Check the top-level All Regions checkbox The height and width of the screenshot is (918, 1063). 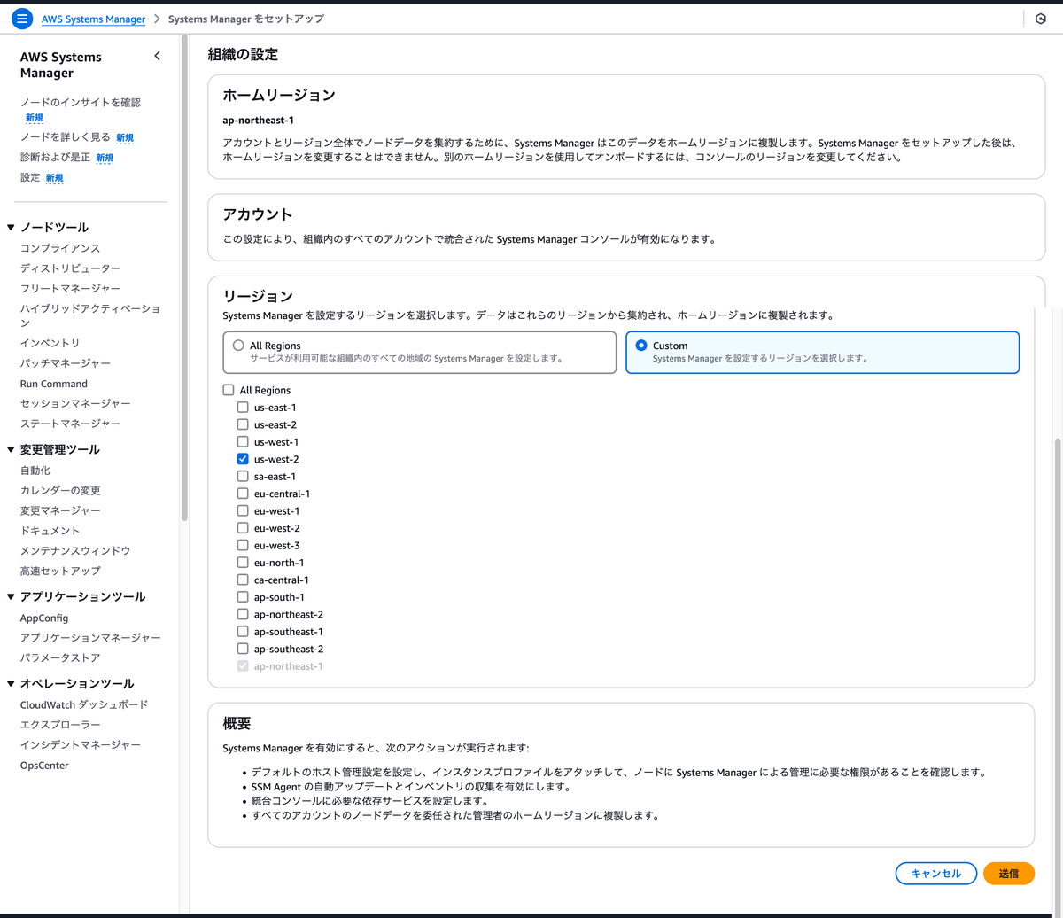[229, 390]
